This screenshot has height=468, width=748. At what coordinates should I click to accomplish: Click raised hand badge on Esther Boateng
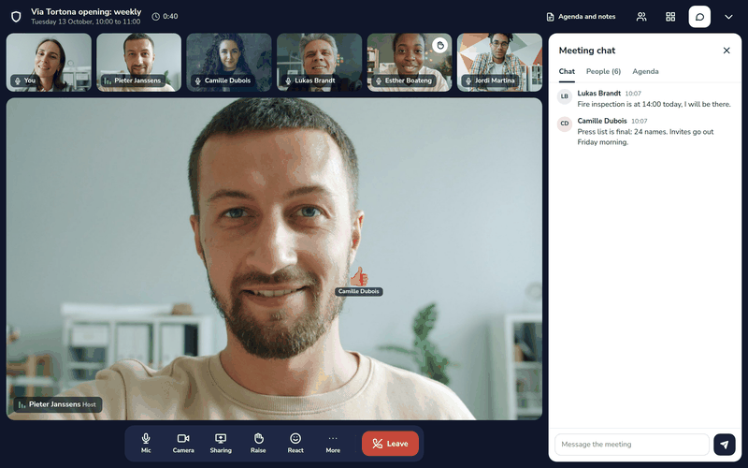[x=439, y=45]
